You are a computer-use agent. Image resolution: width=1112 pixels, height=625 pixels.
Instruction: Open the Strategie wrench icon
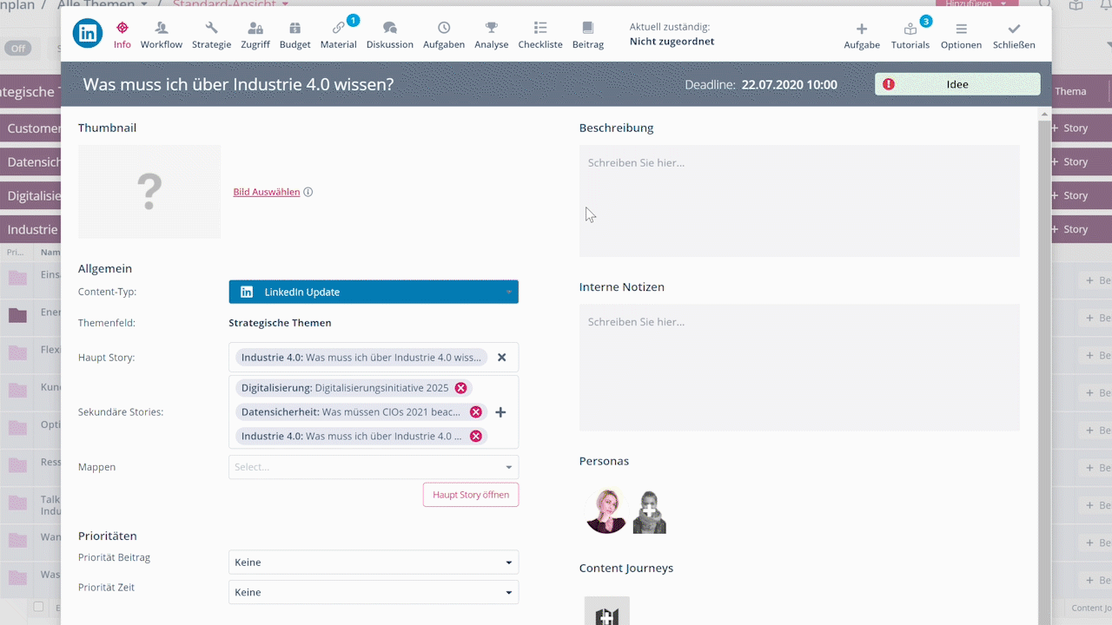coord(211,29)
